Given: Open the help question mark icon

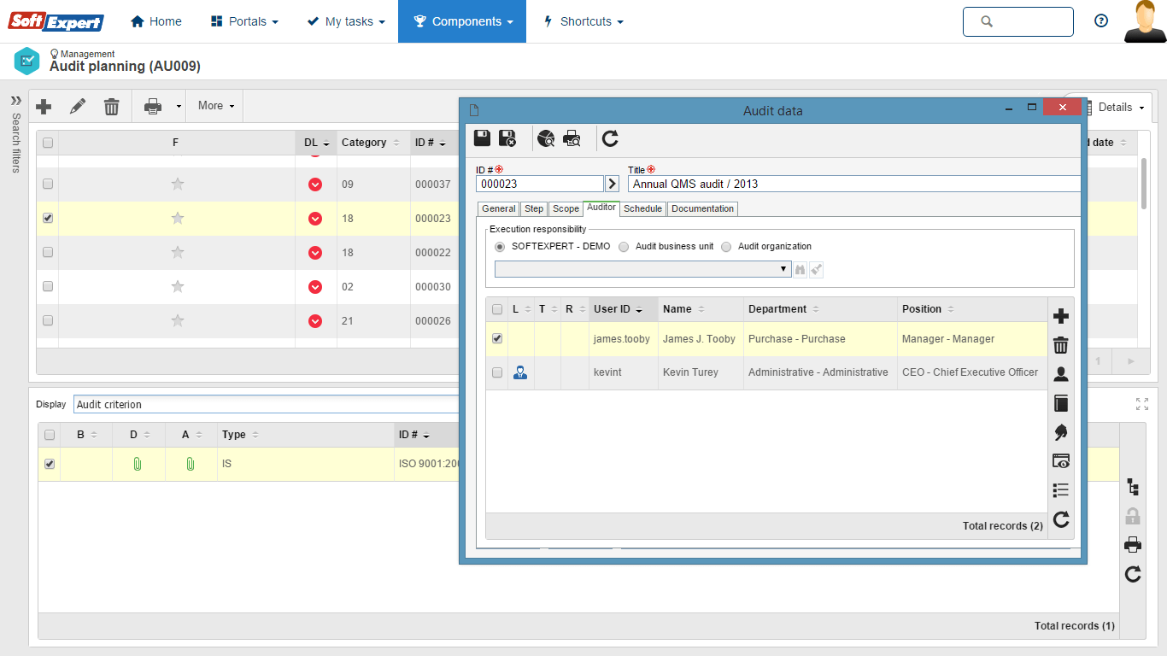Looking at the screenshot, I should tap(1101, 21).
